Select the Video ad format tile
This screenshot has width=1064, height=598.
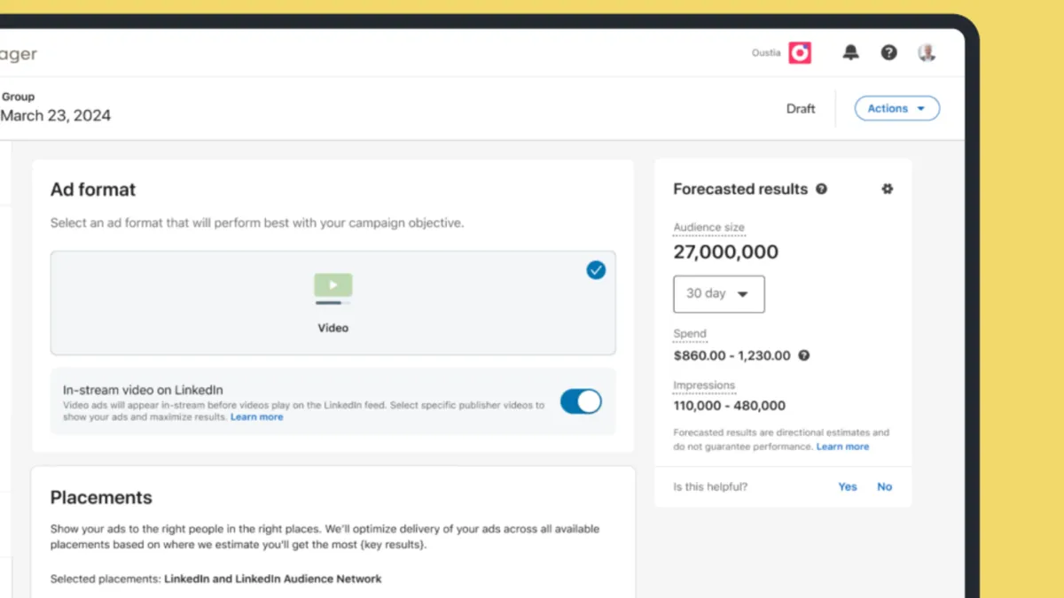[x=332, y=303]
